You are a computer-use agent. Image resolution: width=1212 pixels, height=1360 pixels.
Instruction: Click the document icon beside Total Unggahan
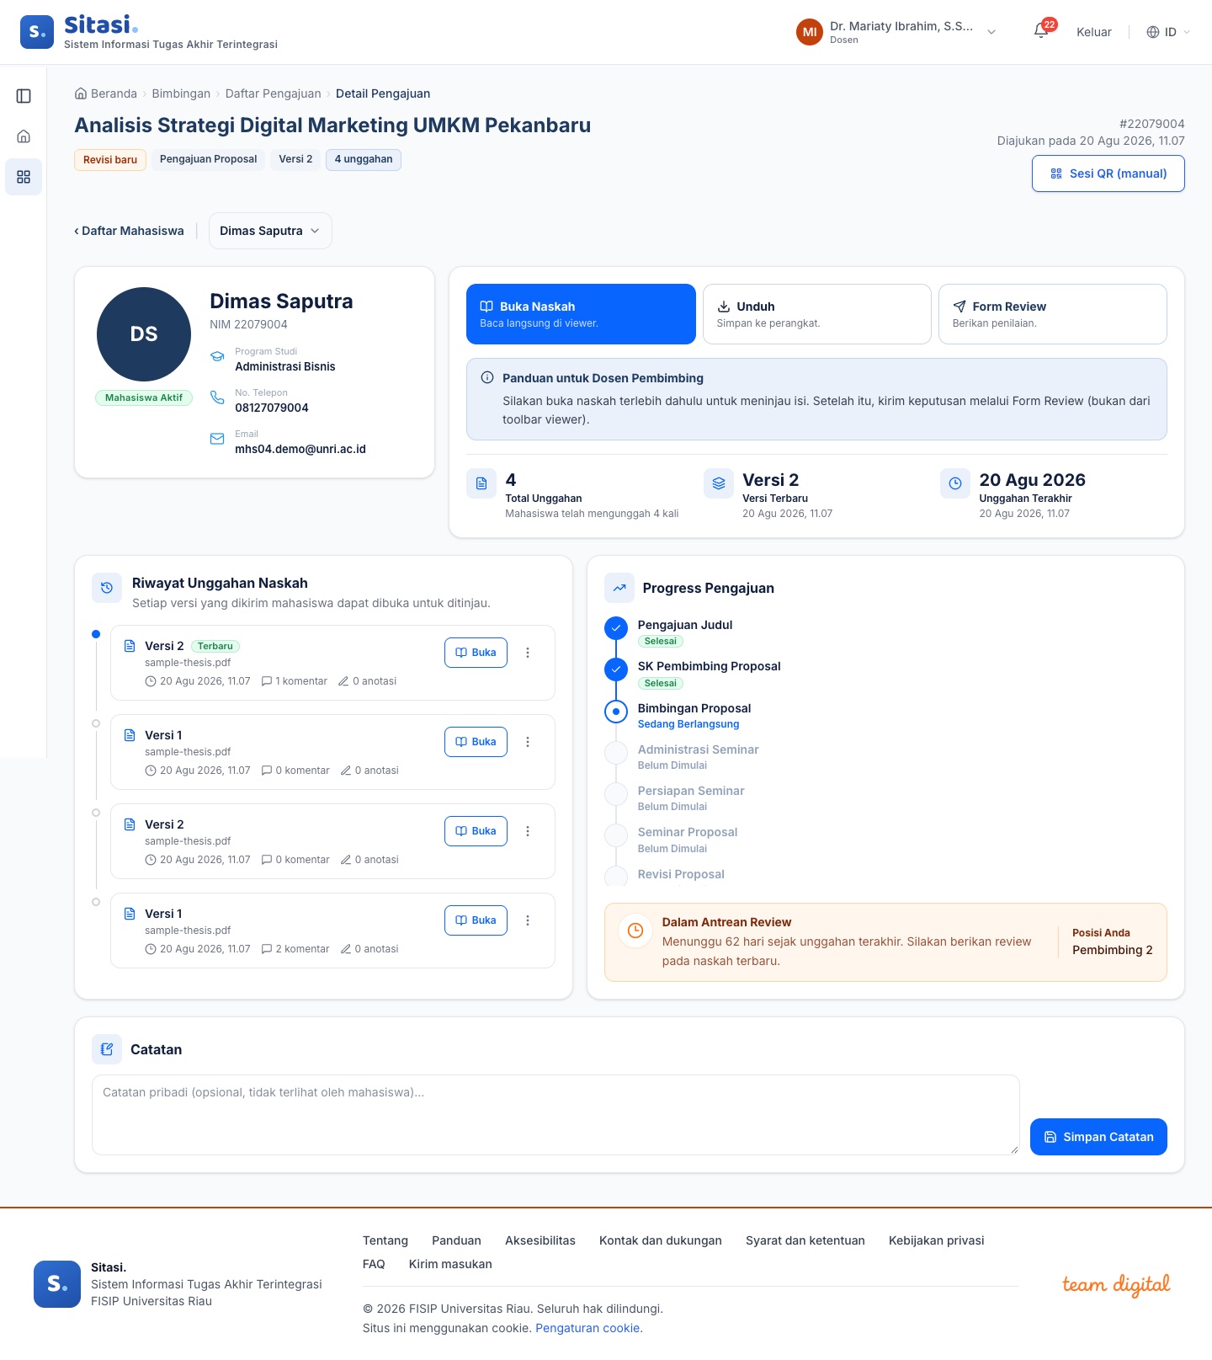[481, 483]
